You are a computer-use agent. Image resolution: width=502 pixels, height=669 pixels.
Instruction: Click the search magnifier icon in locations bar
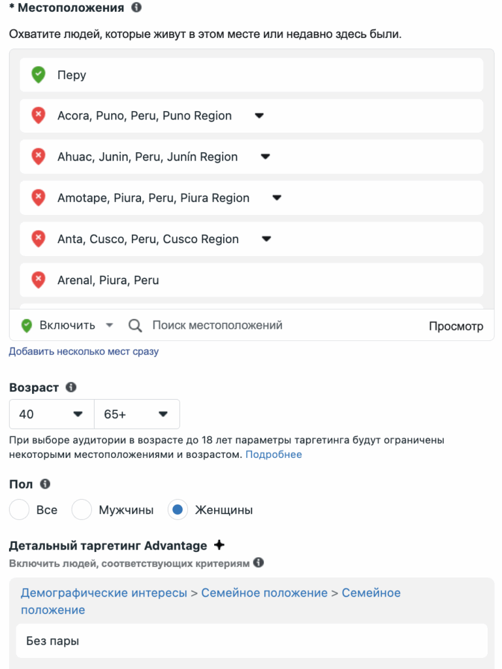point(135,325)
